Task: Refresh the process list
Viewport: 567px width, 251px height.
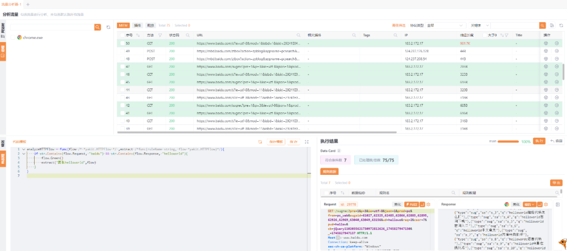Action: [x=108, y=27]
